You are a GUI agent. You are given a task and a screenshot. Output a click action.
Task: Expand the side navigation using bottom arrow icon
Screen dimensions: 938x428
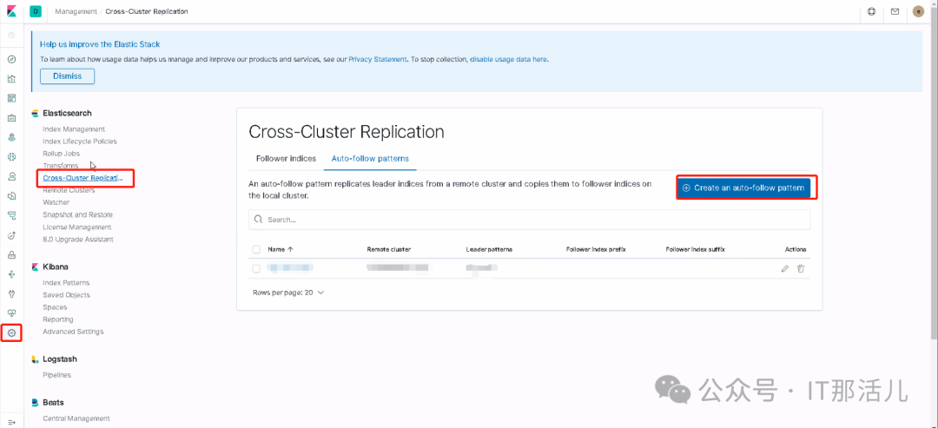(11, 422)
